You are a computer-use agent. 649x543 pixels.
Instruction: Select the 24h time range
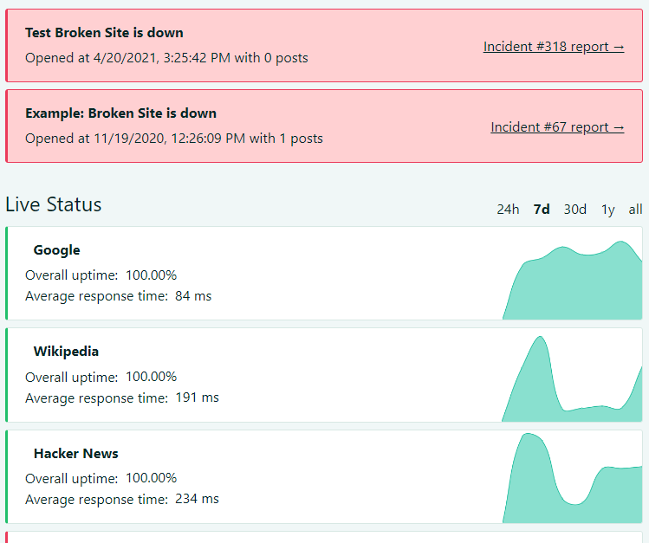(508, 210)
